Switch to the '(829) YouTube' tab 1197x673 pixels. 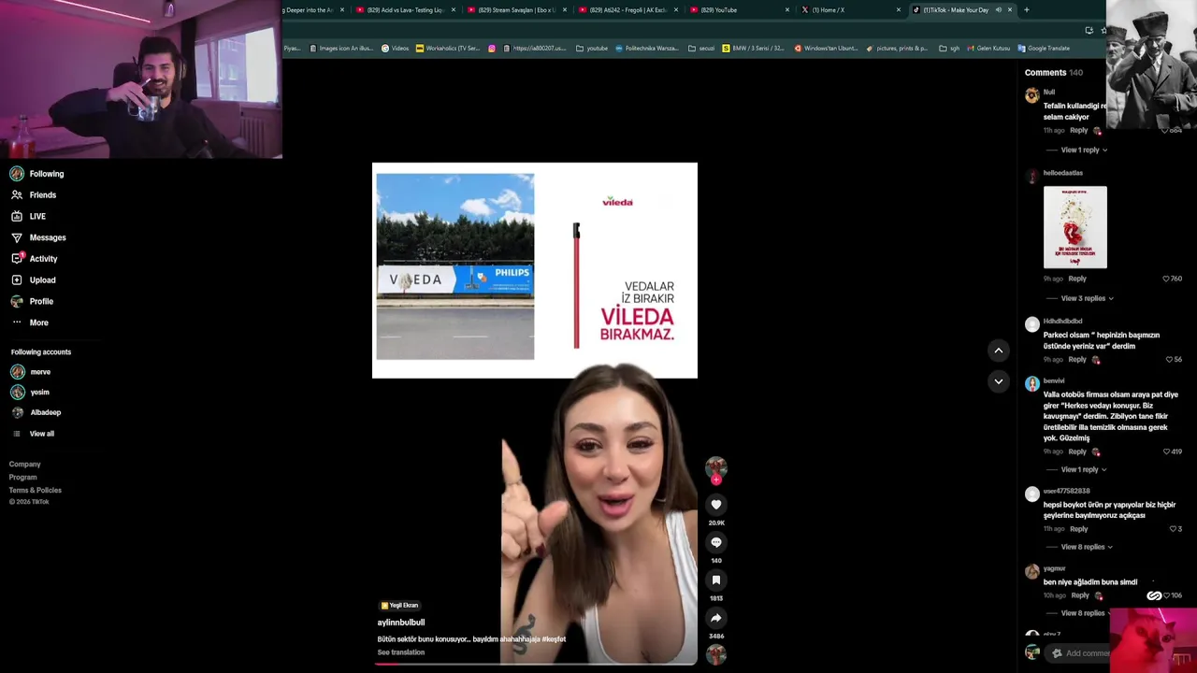click(739, 10)
